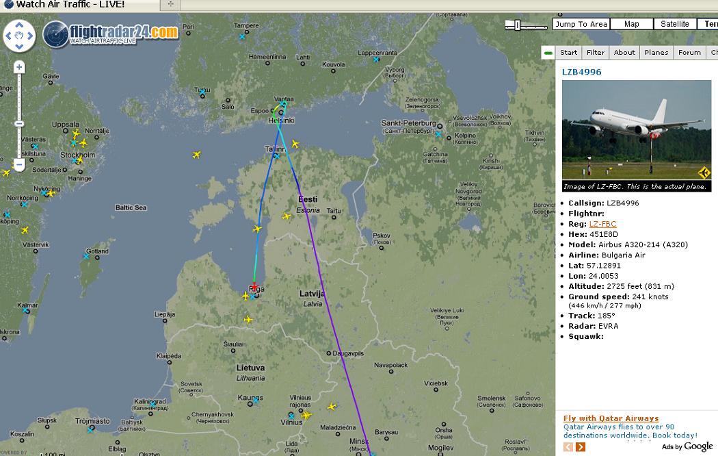Show previous ad with left arrow
Screen dimensions: 718x456
[x=568, y=447]
